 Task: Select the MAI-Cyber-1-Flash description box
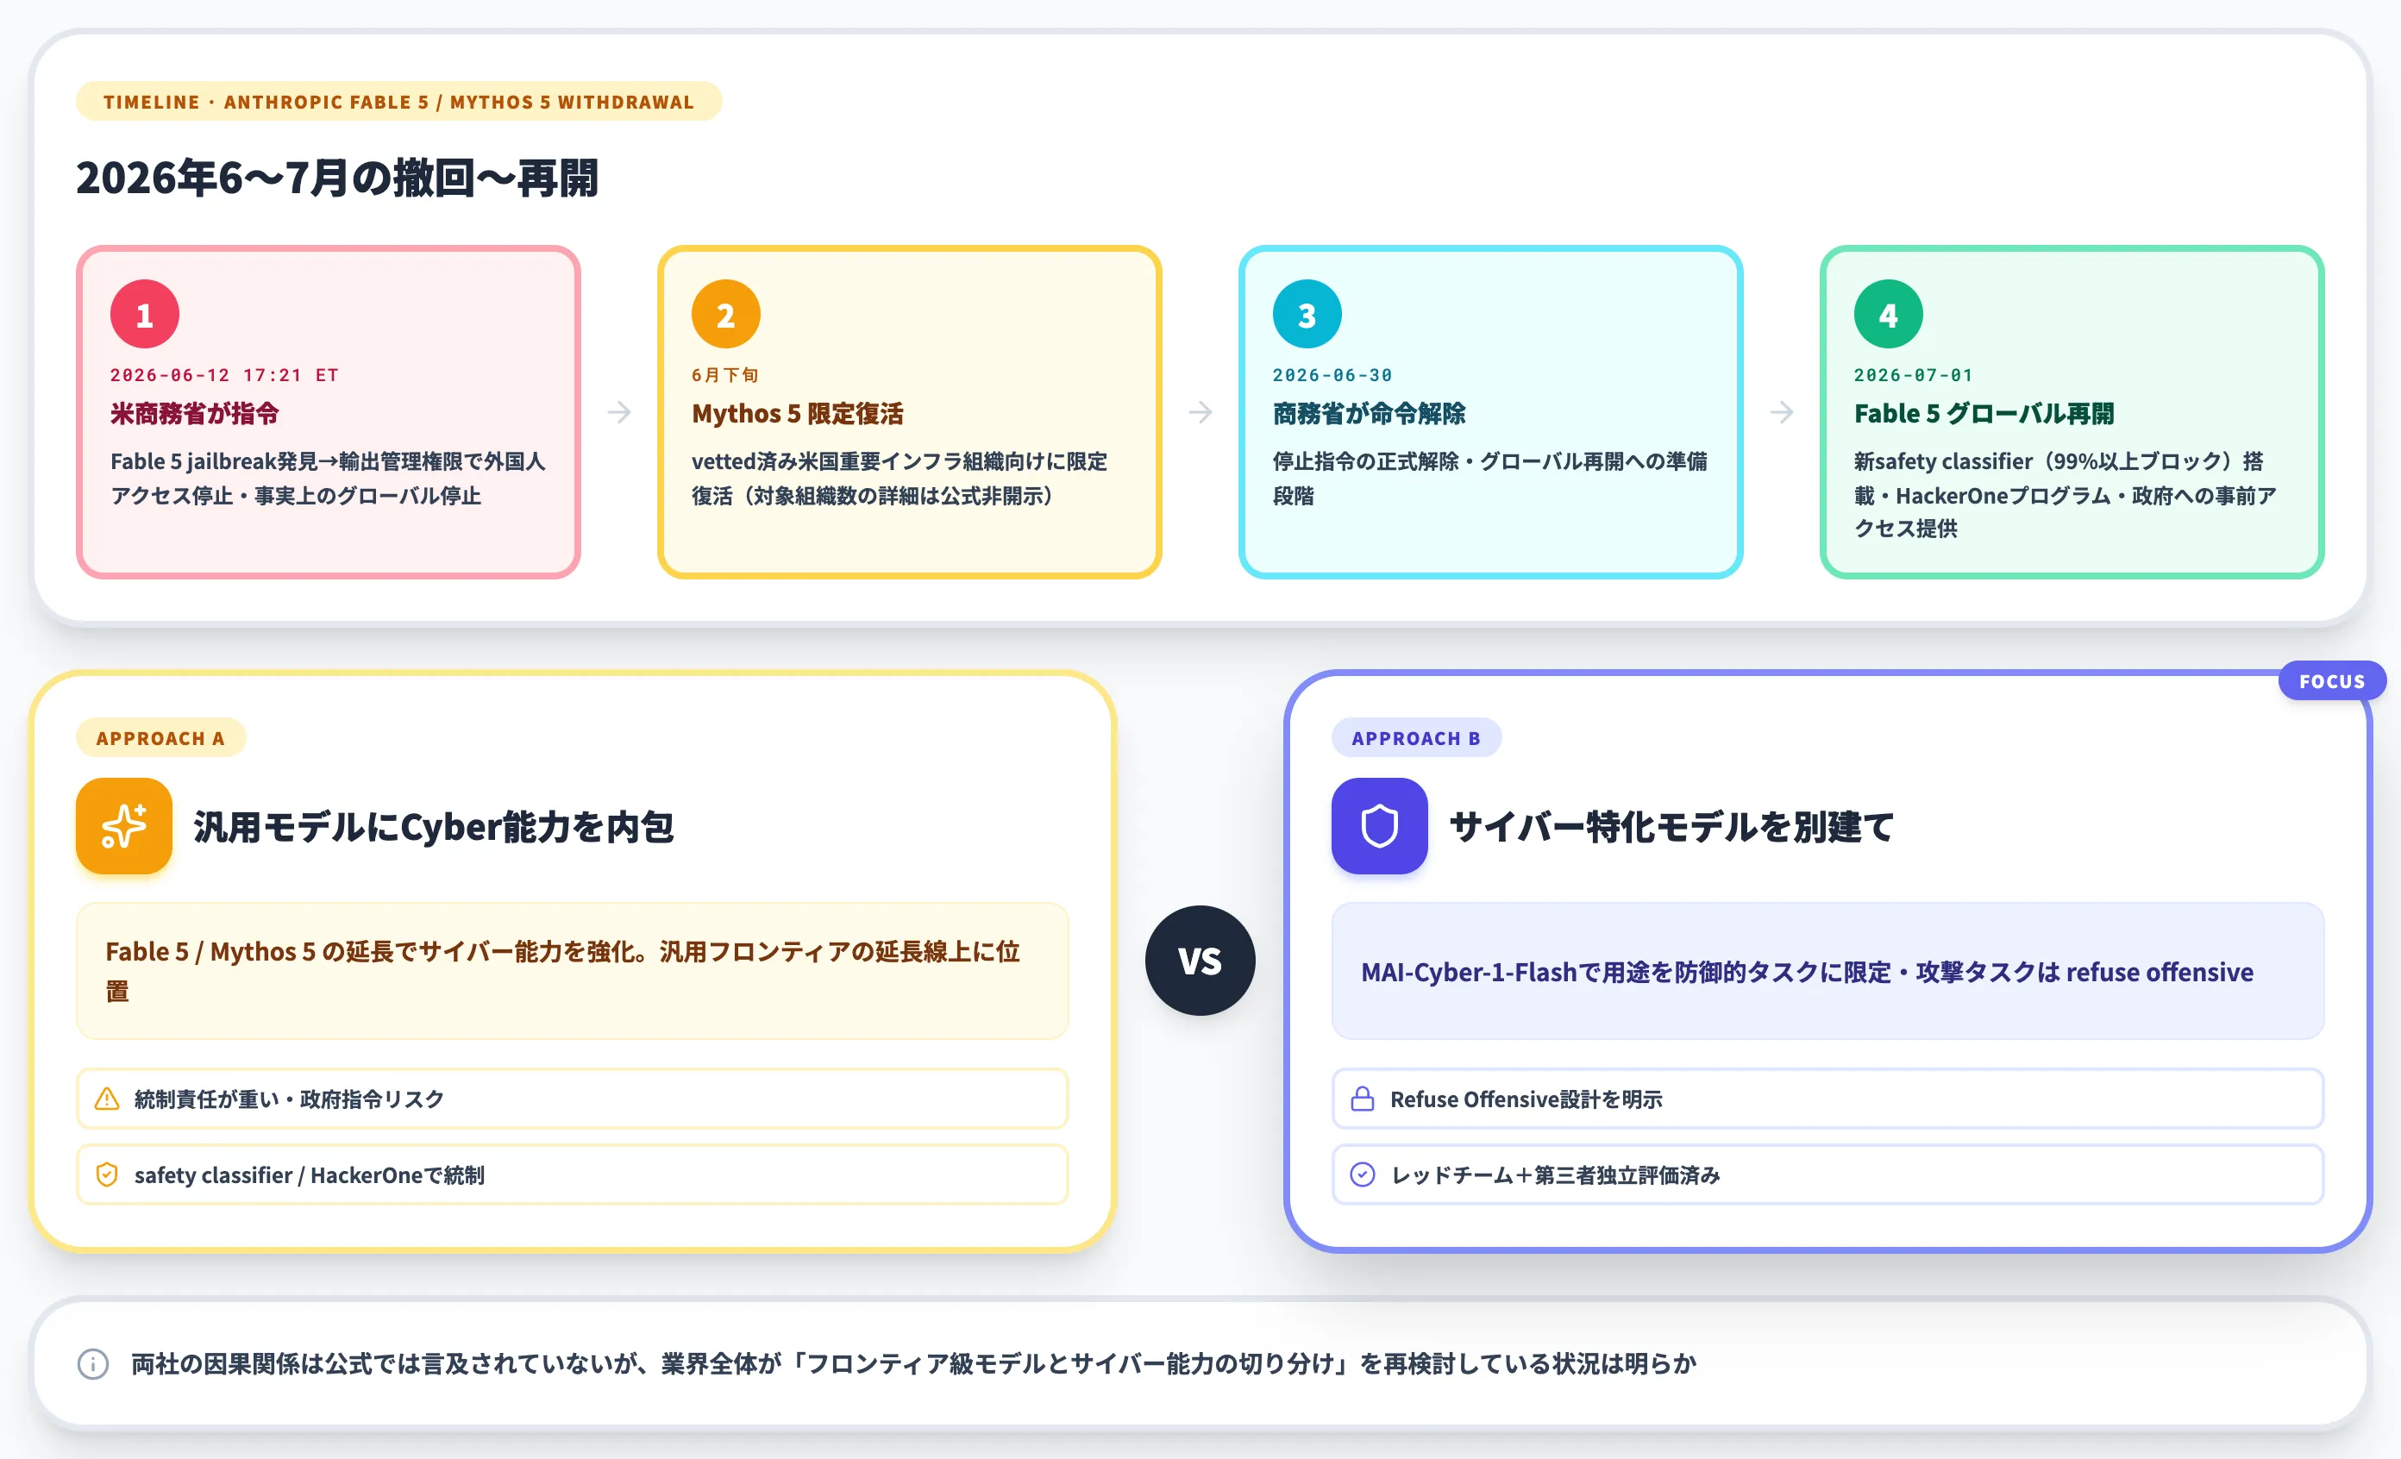pos(1827,971)
